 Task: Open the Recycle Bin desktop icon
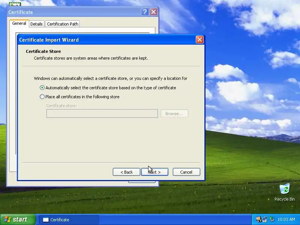pyautogui.click(x=285, y=192)
